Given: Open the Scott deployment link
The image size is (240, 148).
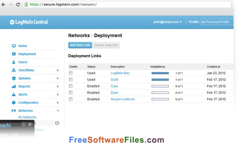Looking at the screenshot, I should click(114, 80).
